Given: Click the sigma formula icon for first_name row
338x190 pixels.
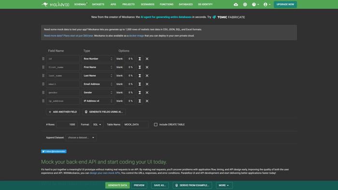Looking at the screenshot, I should coord(140,67).
